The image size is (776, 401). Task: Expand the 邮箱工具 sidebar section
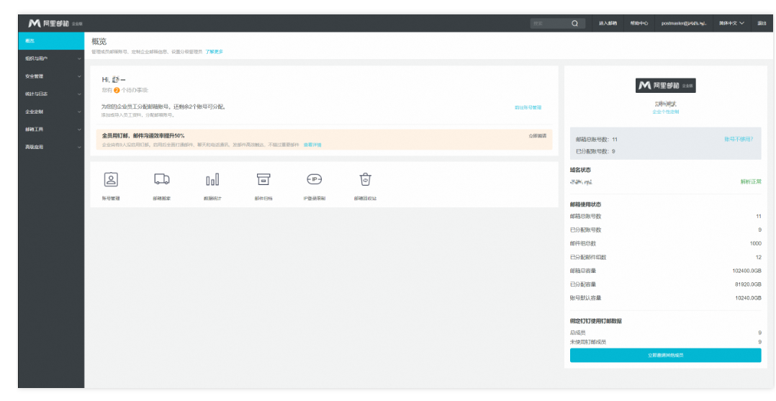coord(50,130)
